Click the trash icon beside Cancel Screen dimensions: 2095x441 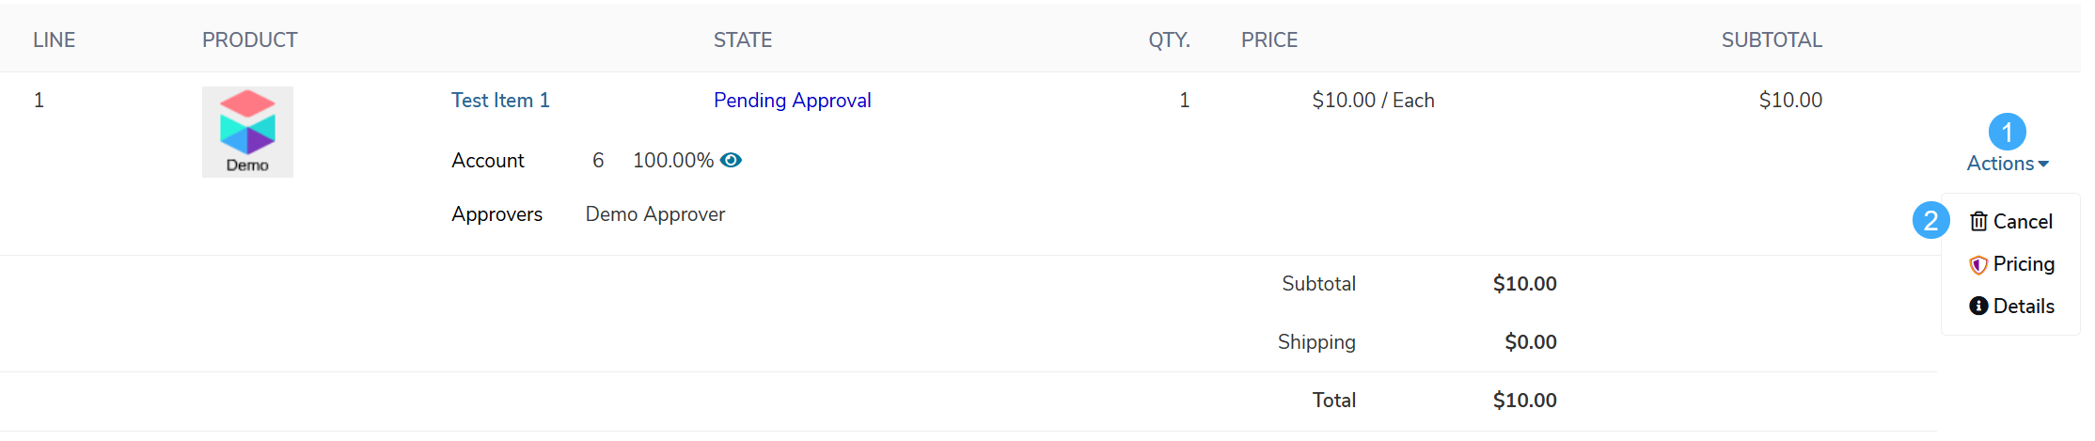[1978, 222]
